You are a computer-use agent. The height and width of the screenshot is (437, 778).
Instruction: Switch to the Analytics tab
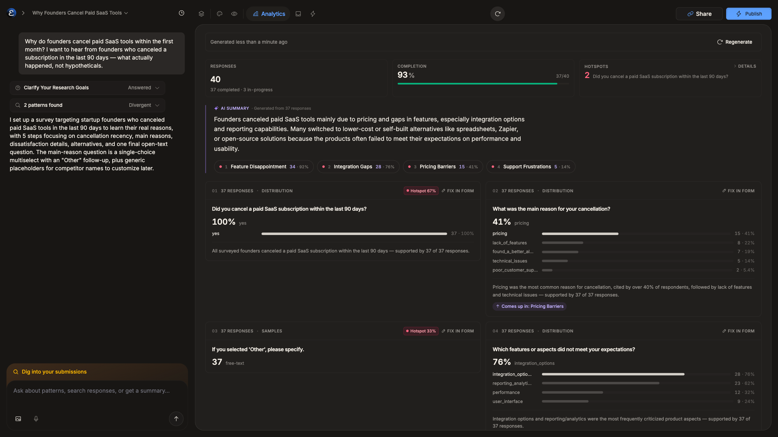(x=268, y=14)
